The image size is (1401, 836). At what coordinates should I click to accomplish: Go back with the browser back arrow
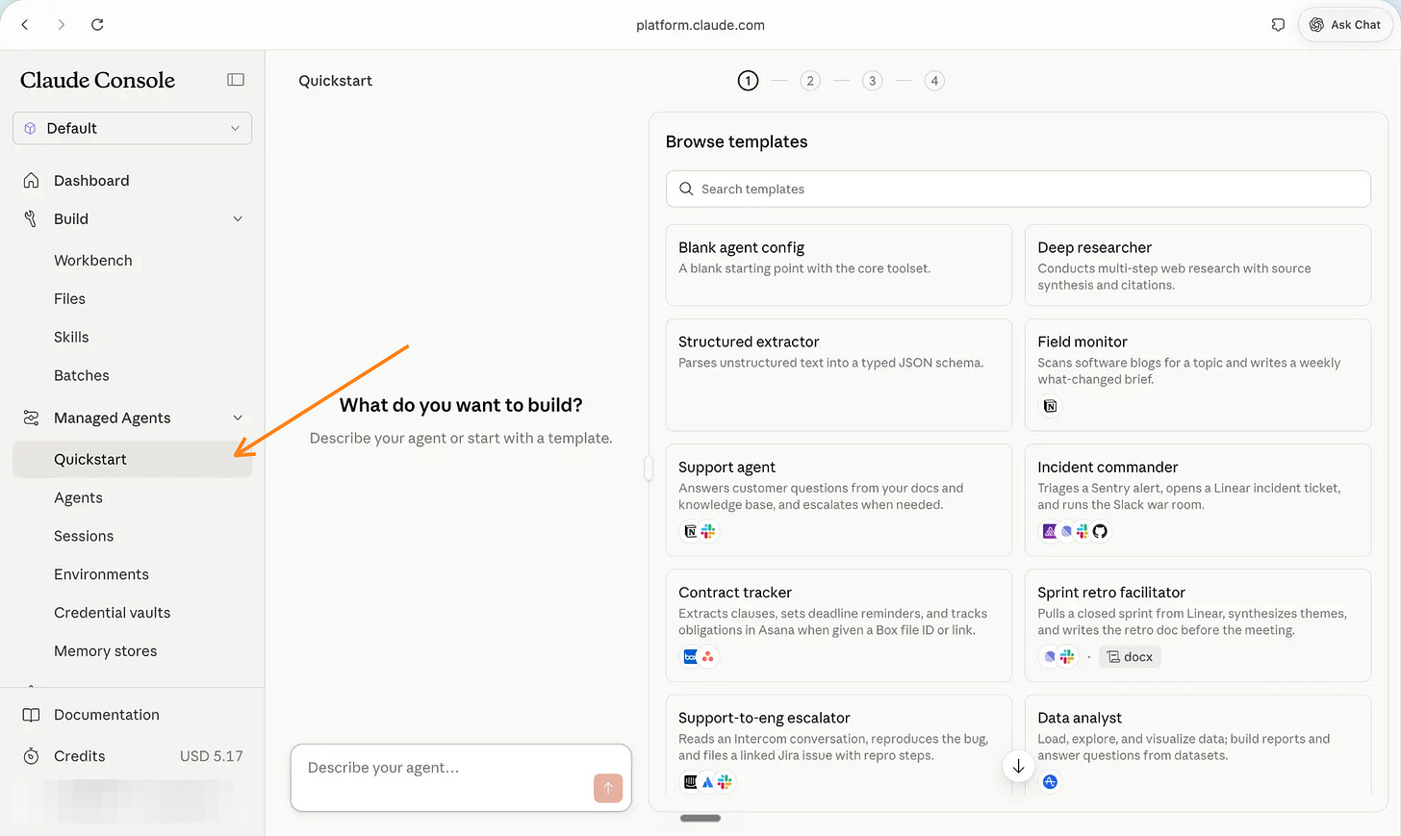(25, 25)
